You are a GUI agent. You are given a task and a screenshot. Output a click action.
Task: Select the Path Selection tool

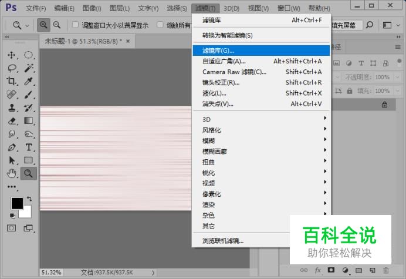[x=11, y=160]
